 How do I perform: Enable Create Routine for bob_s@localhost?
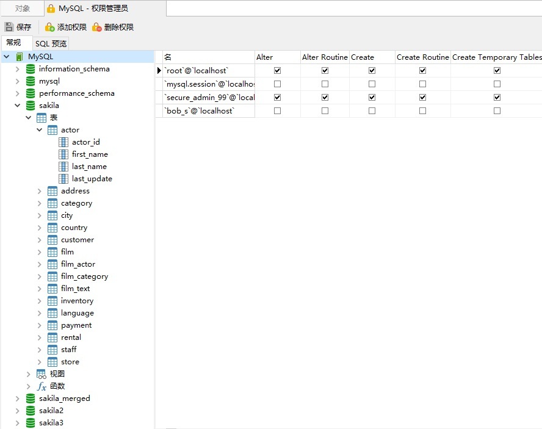pyautogui.click(x=422, y=111)
